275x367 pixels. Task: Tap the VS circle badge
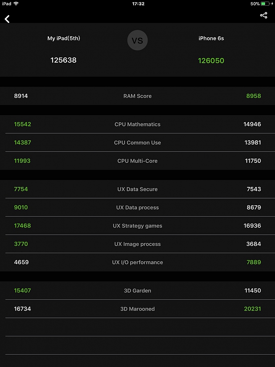pyautogui.click(x=137, y=40)
